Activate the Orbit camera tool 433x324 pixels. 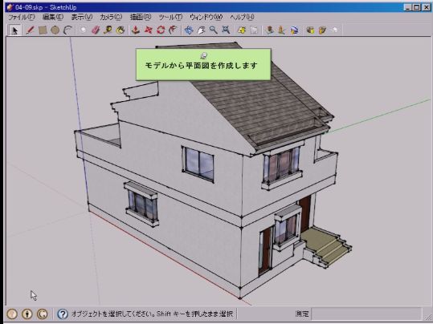pyautogui.click(x=189, y=30)
